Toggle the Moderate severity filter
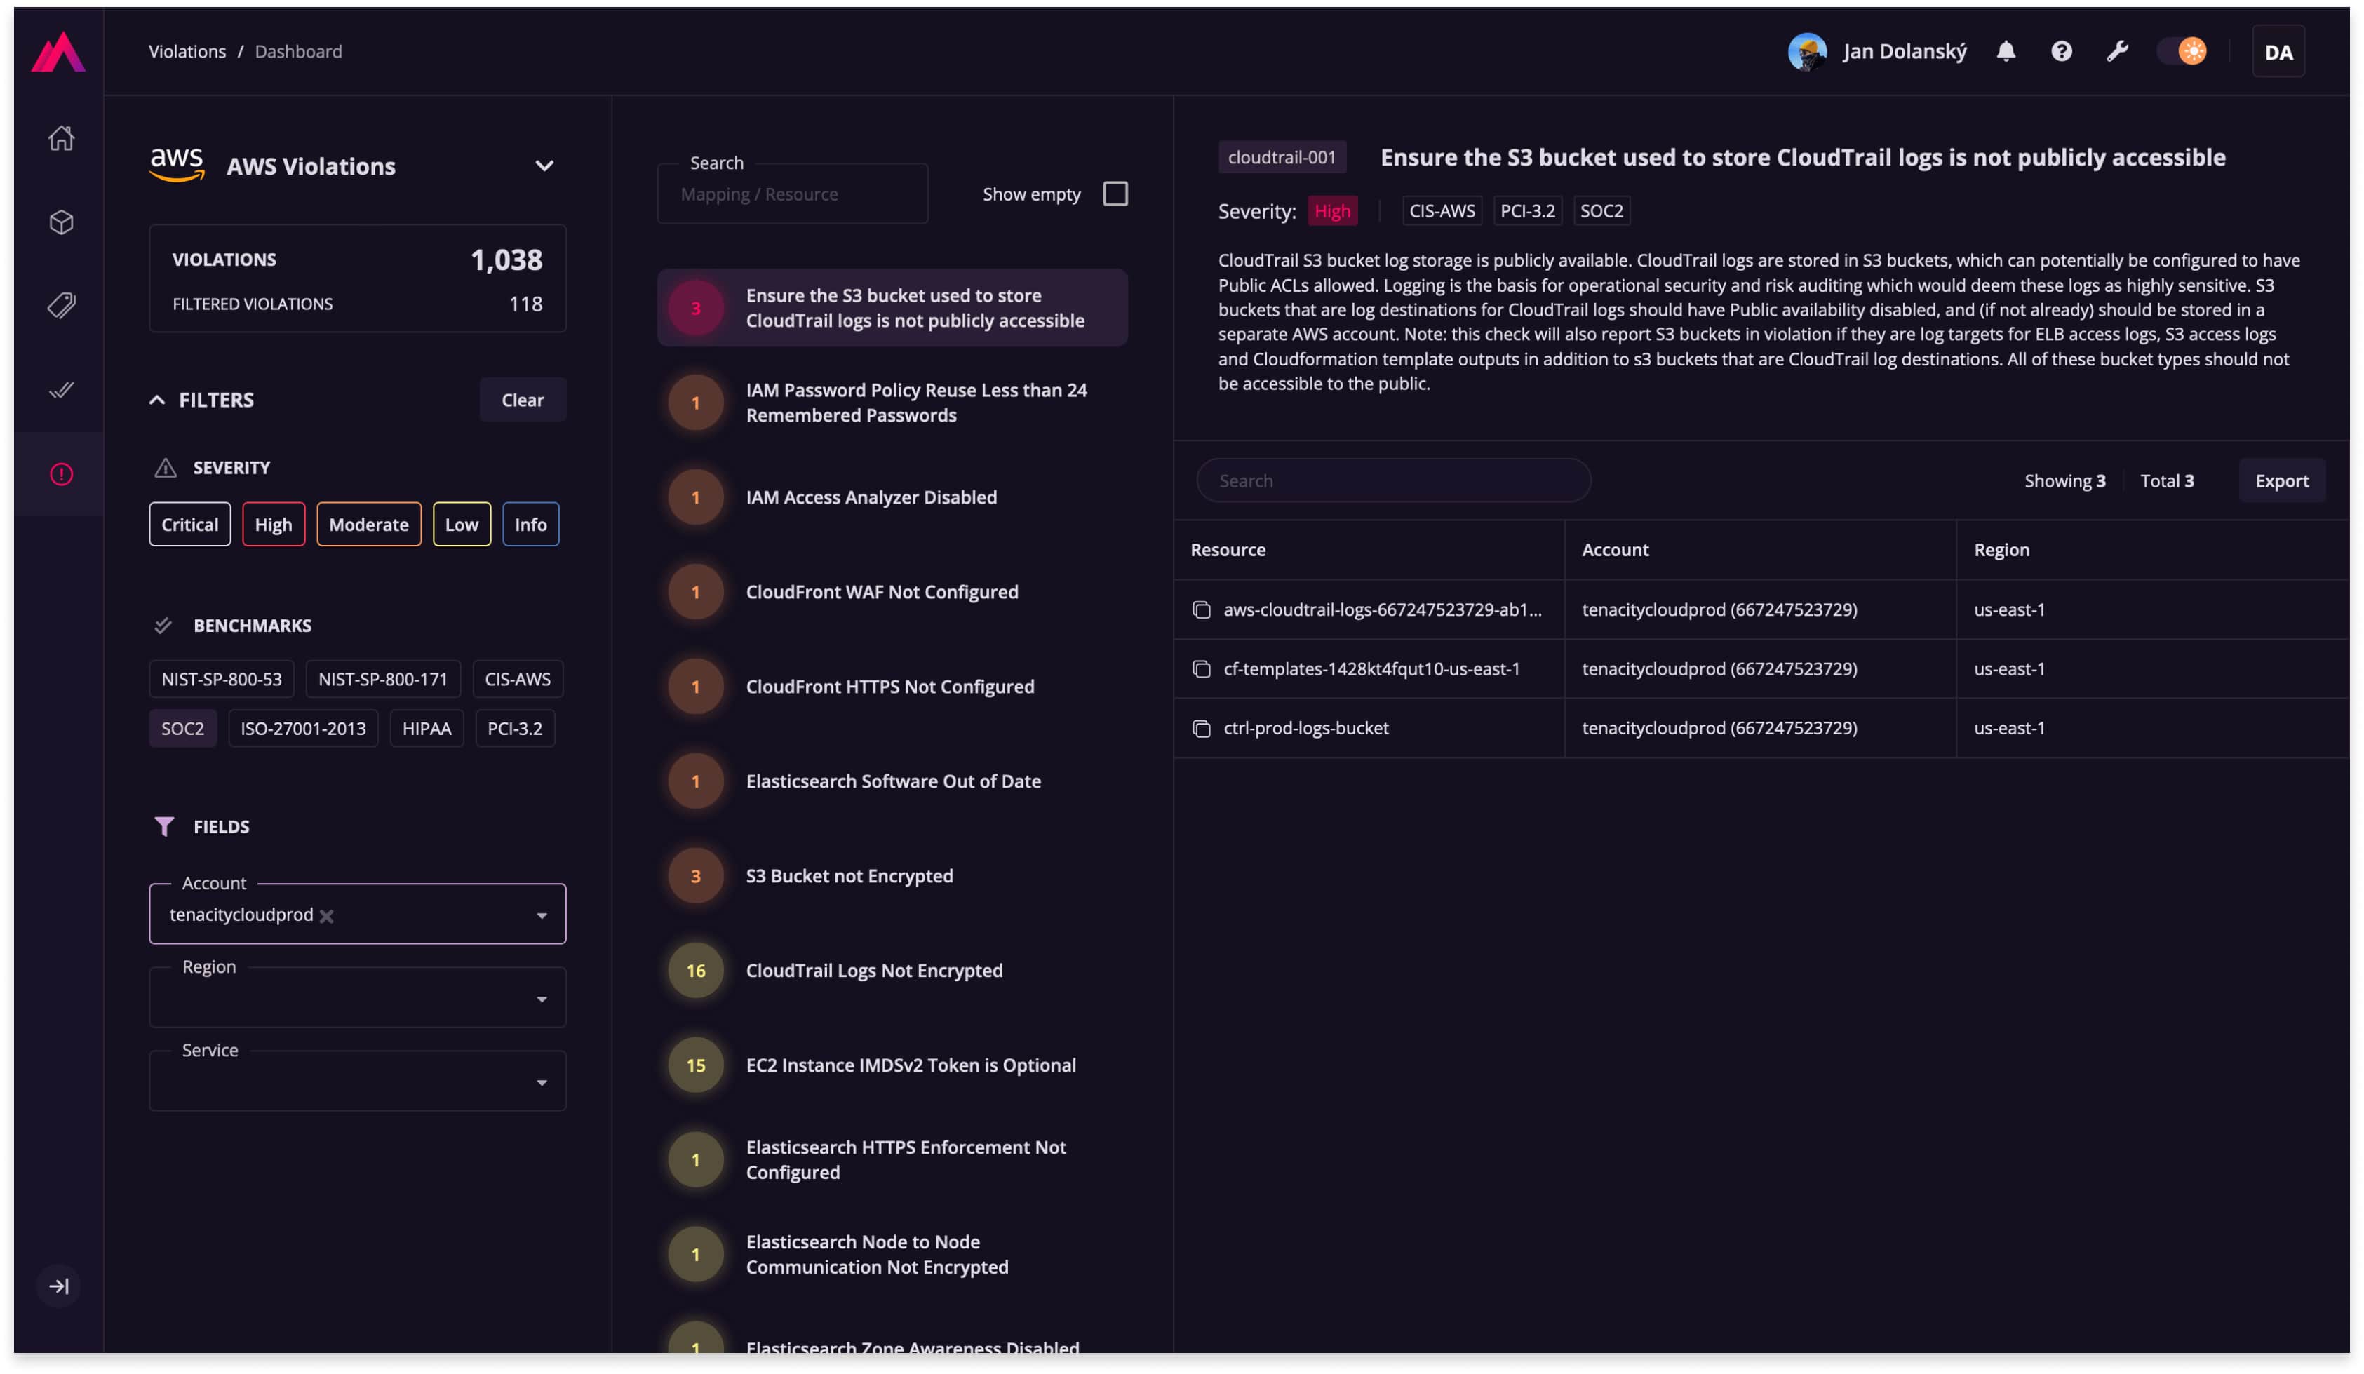Image resolution: width=2364 pixels, height=1374 pixels. pyautogui.click(x=369, y=524)
